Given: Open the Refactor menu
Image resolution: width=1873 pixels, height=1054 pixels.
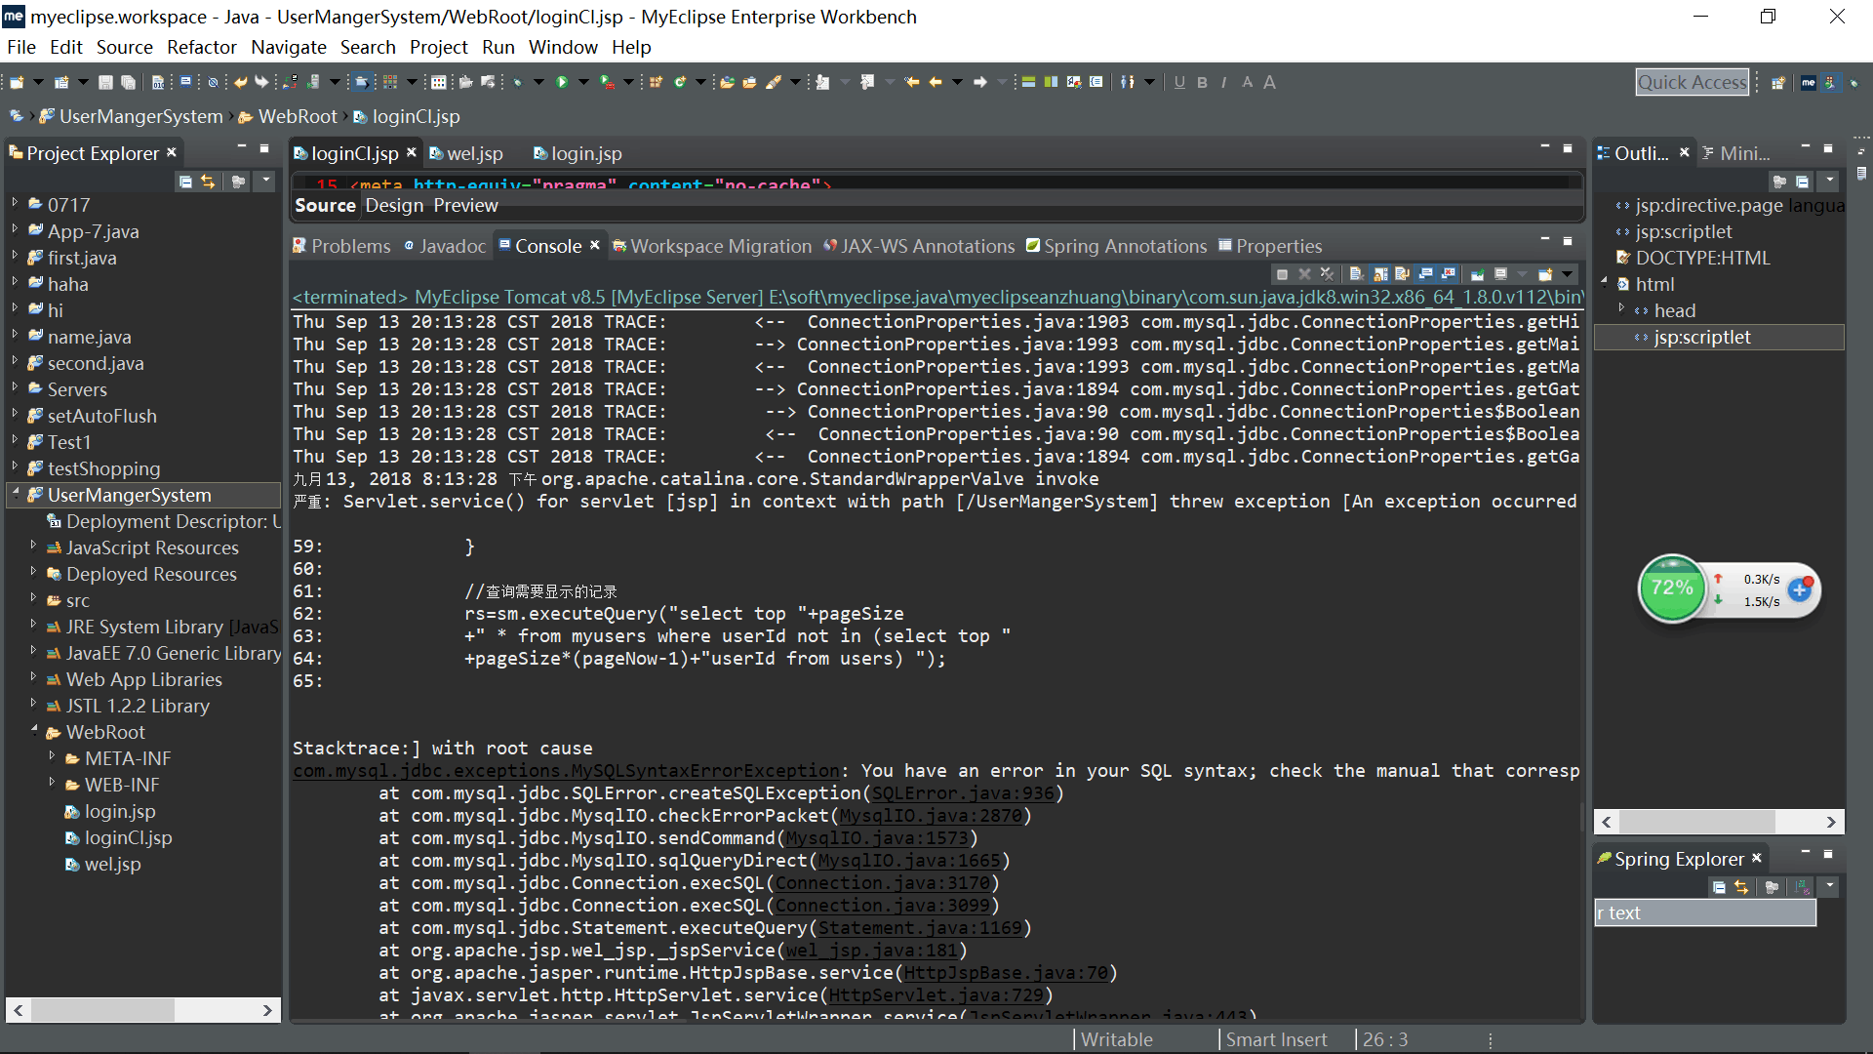Looking at the screenshot, I should pyautogui.click(x=201, y=47).
